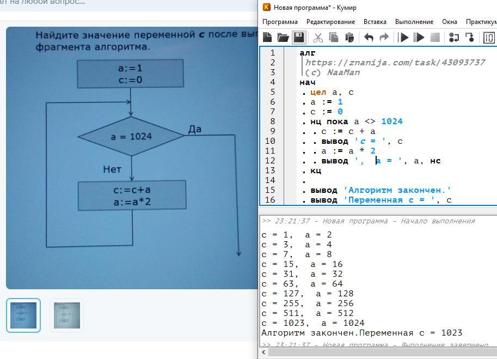Run the program in blind mode icon
This screenshot has height=359, width=497.
tap(419, 38)
